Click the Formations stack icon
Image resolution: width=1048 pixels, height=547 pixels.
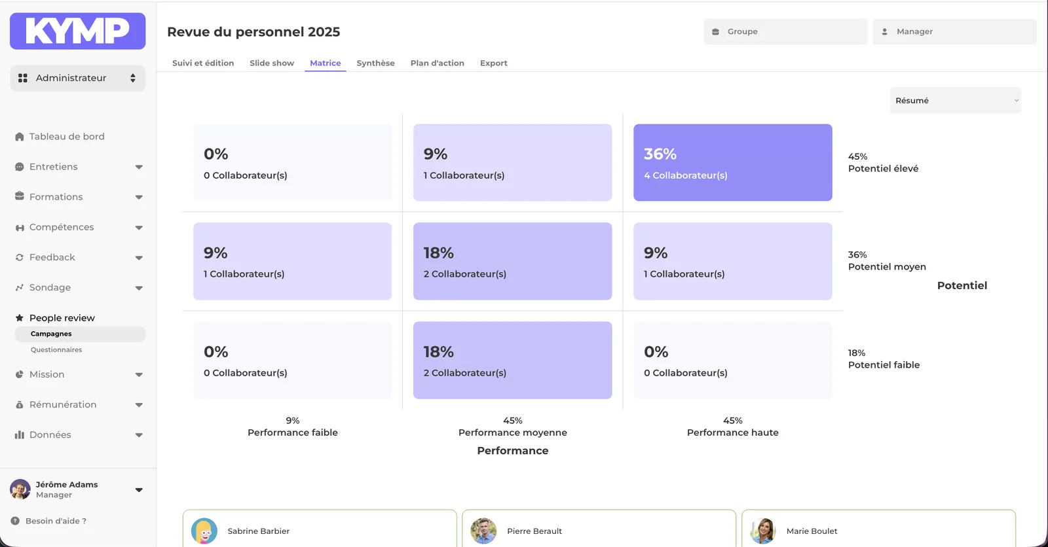(20, 197)
